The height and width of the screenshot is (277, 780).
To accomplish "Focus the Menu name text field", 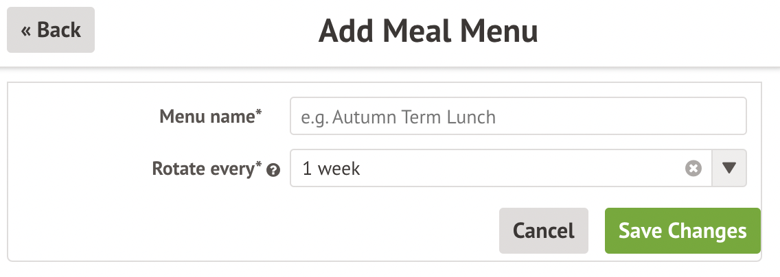I will pyautogui.click(x=518, y=117).
